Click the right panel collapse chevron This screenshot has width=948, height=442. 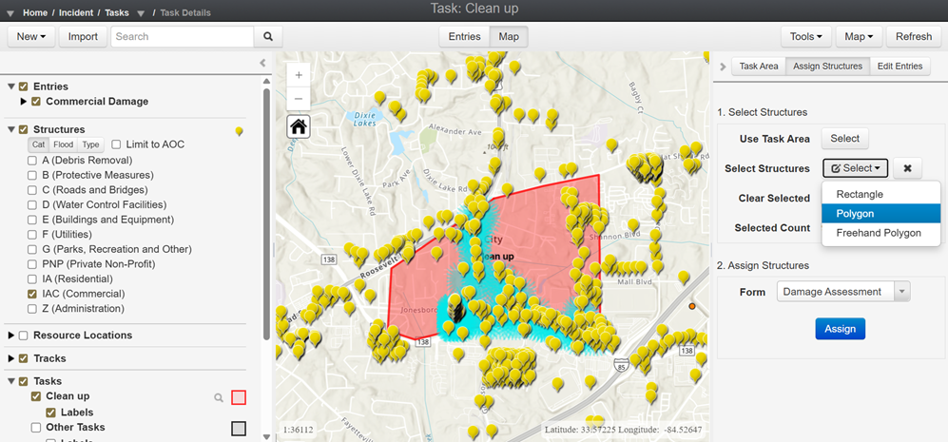(723, 67)
